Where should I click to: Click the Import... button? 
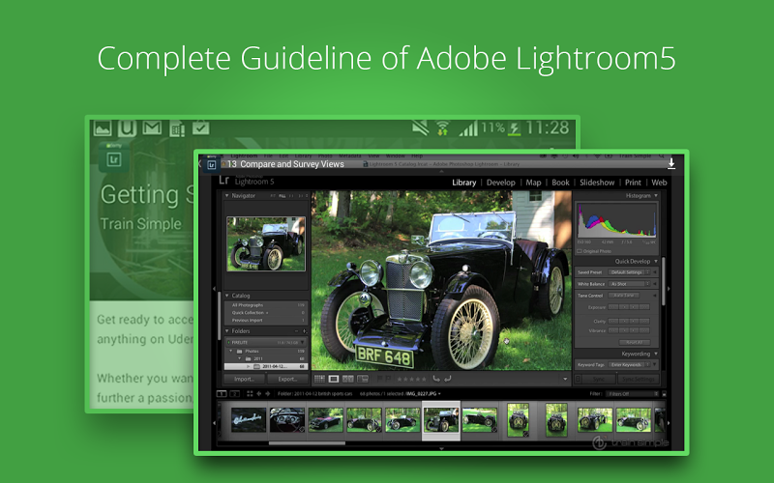[x=245, y=380]
